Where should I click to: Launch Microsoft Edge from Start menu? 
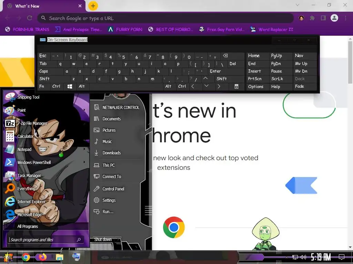click(46, 214)
